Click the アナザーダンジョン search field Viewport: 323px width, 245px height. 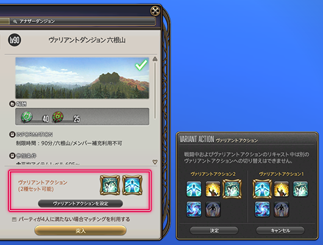(83, 21)
